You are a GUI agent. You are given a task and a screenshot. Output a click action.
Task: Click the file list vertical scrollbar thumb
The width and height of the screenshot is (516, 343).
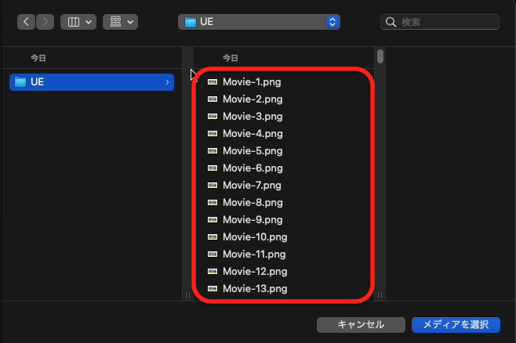380,56
